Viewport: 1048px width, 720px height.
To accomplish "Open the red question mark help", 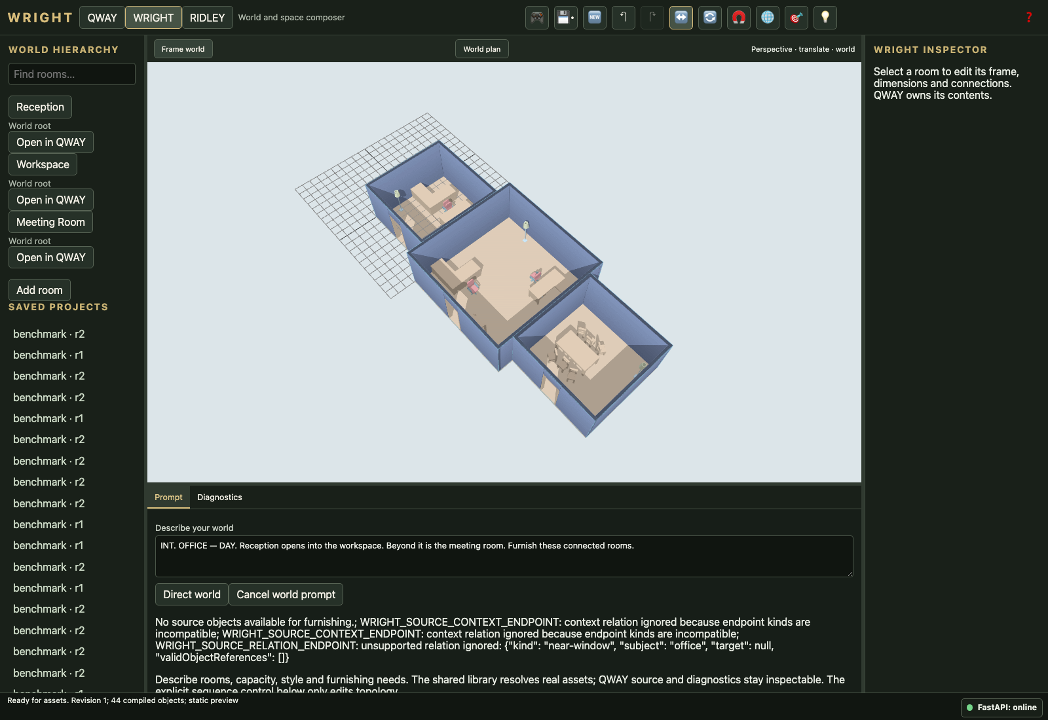I will click(1029, 18).
